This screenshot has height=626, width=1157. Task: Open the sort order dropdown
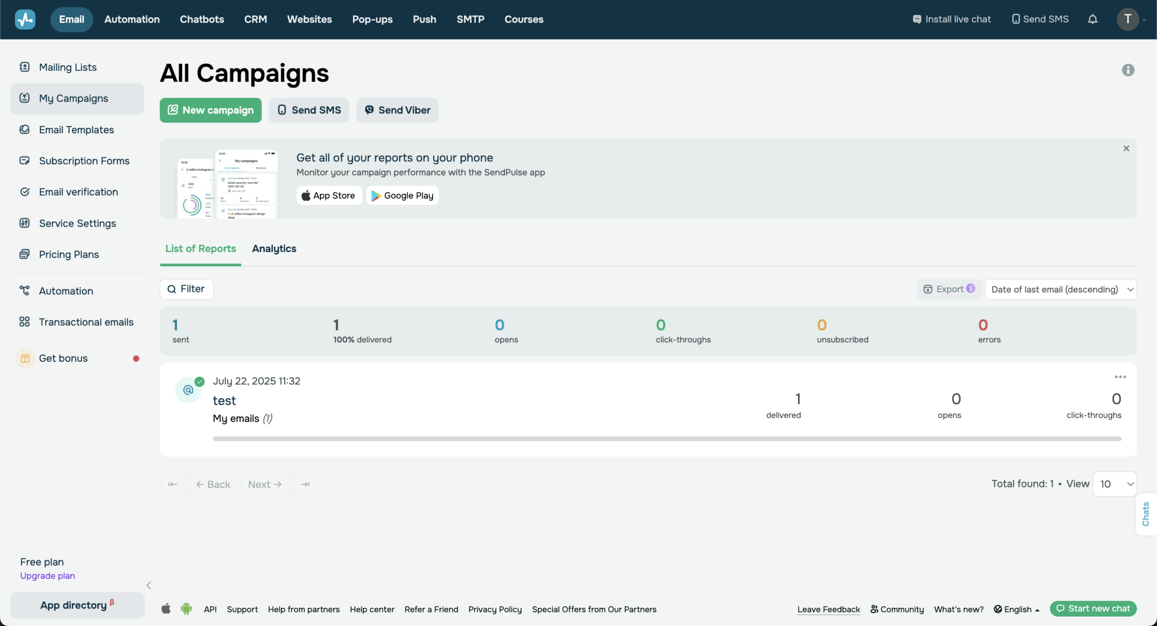1061,290
